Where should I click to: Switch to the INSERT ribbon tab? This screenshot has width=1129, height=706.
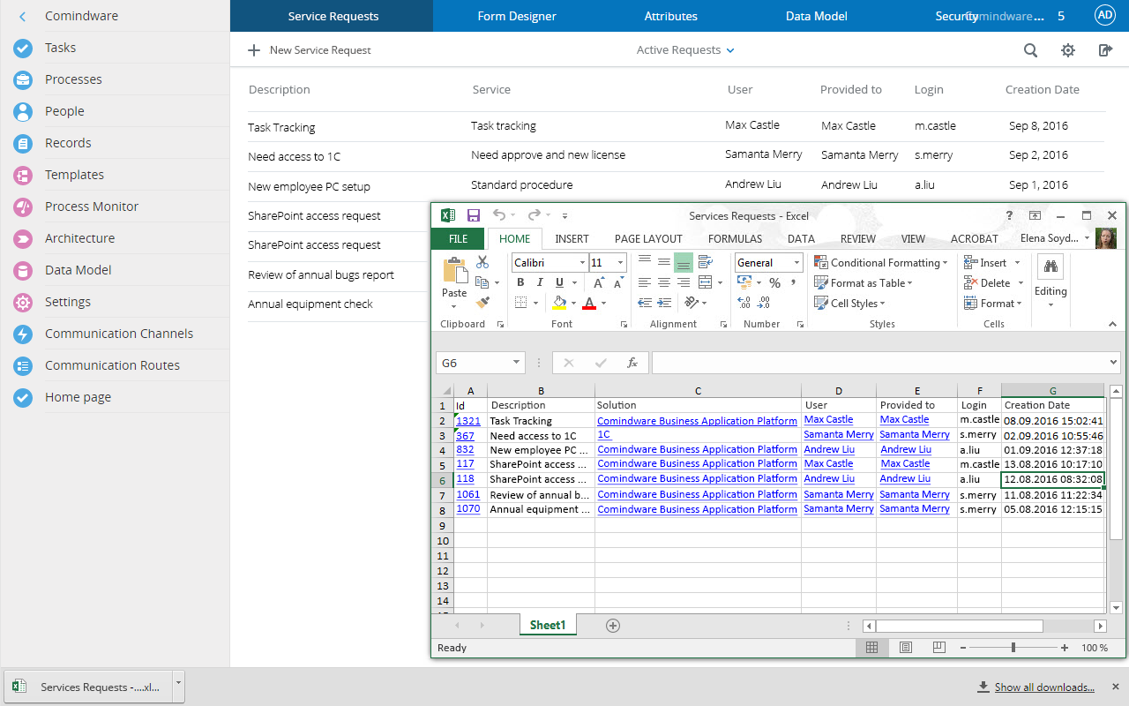(x=572, y=238)
